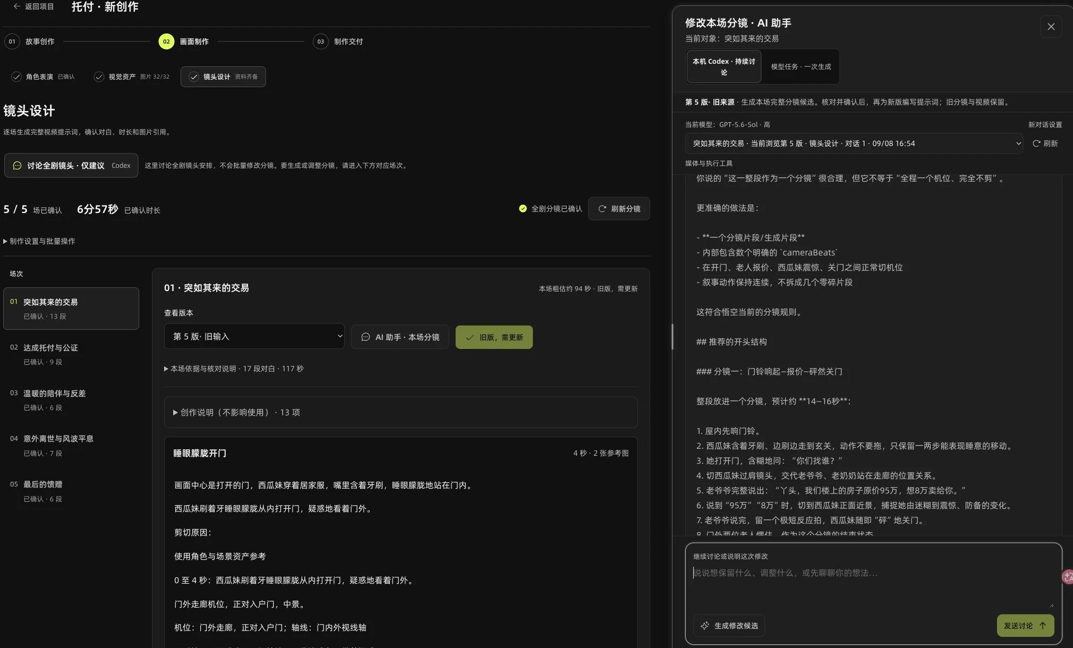The width and height of the screenshot is (1073, 648).
Task: Click 新对话设置 link
Action: (1045, 125)
